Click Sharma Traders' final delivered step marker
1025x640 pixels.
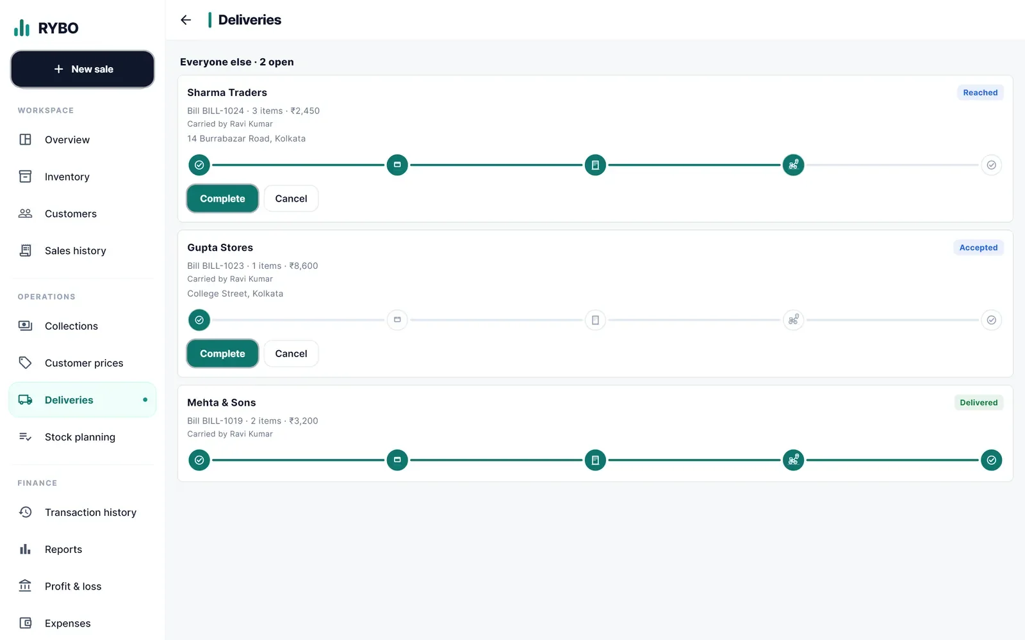click(x=991, y=165)
